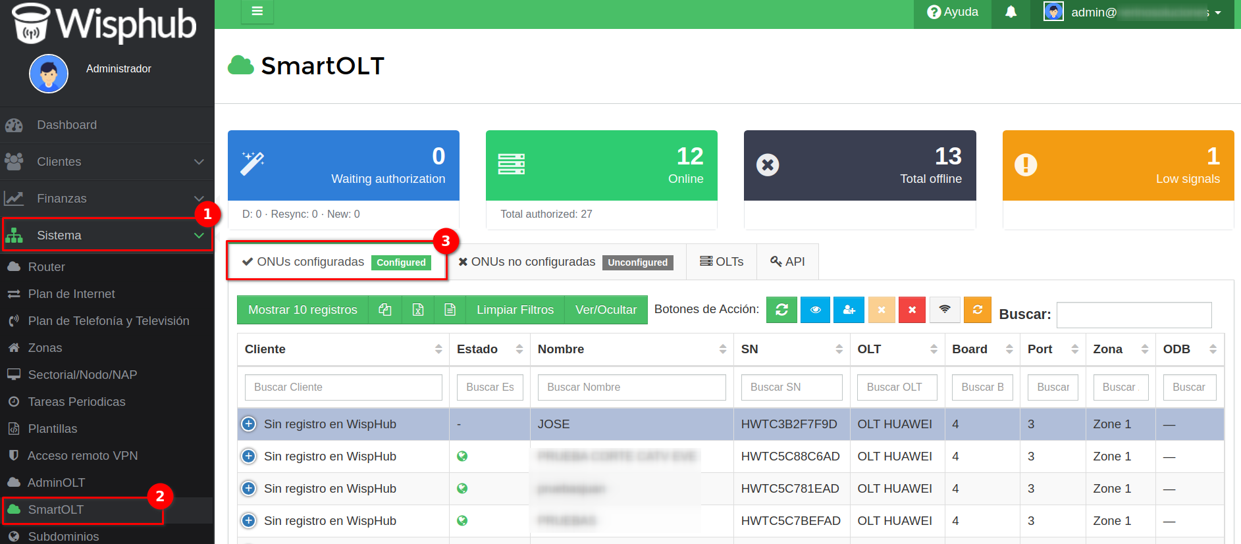Switch to ONUs configuradas tab
Viewport: 1241px width, 544px height.
pyautogui.click(x=336, y=262)
